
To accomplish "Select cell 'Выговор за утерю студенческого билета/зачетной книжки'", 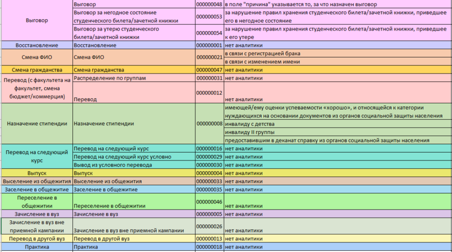I will (133, 33).
